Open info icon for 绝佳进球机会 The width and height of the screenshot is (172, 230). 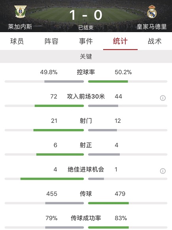tap(163, 171)
